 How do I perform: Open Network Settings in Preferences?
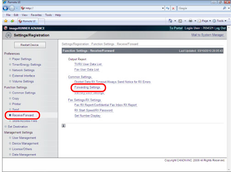coord(23,70)
